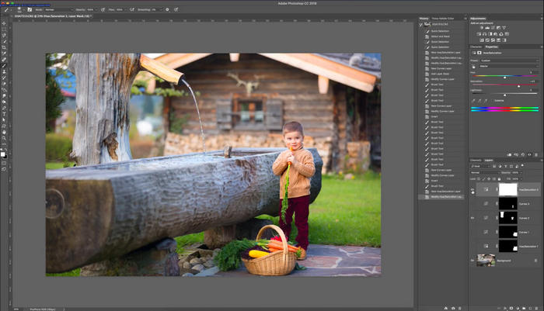This screenshot has width=544, height=311.
Task: Switch to the Channels tab
Action: (476, 161)
